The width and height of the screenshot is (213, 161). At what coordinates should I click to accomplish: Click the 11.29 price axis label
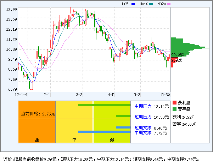11,40
